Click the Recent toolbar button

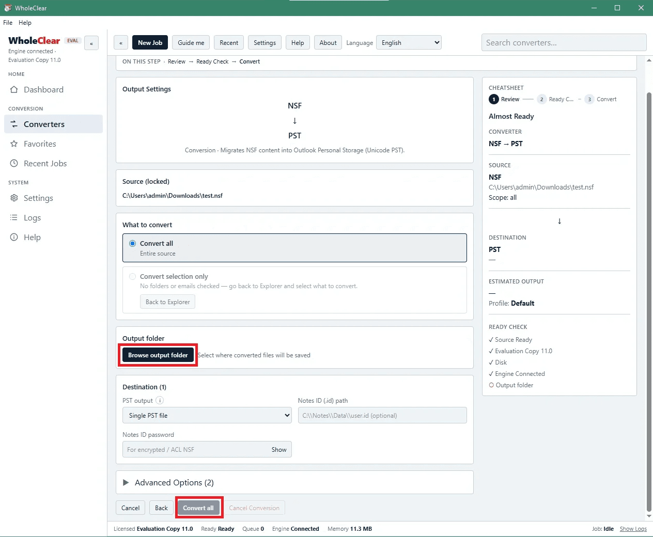click(229, 43)
